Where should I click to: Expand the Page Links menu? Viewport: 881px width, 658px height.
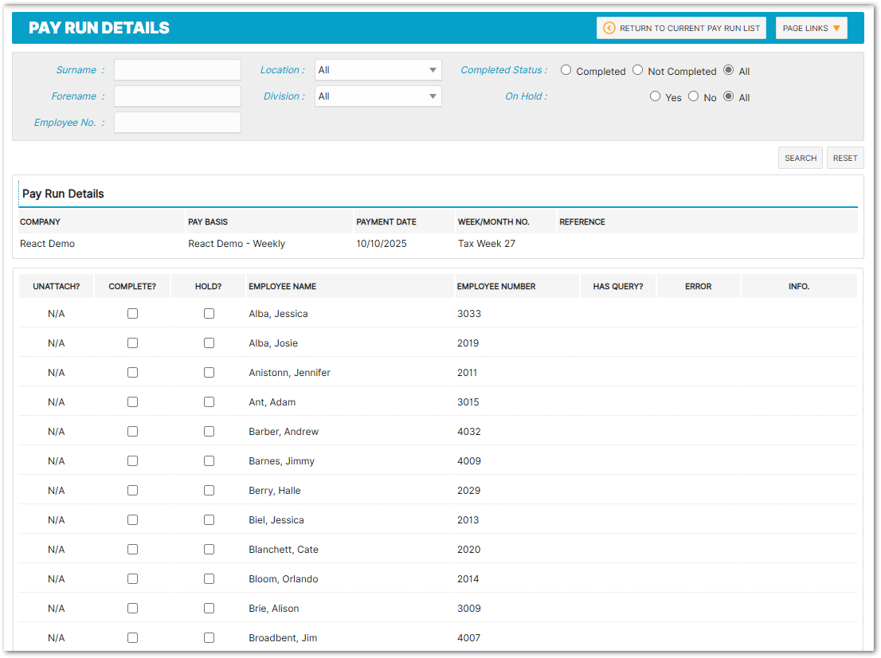click(811, 28)
